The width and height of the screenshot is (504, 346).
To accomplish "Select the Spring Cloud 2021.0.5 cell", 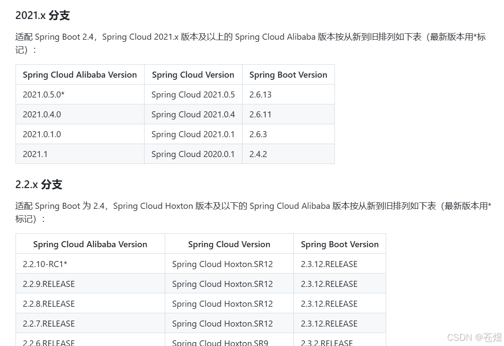I will (193, 94).
